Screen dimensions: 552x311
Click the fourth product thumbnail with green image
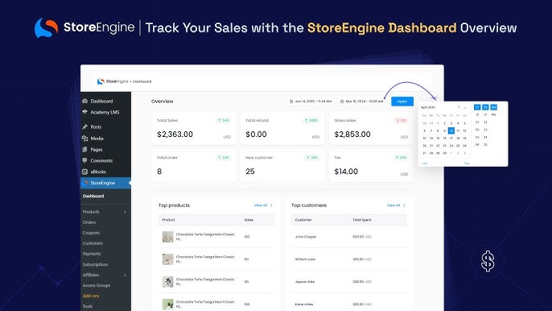coord(167,304)
